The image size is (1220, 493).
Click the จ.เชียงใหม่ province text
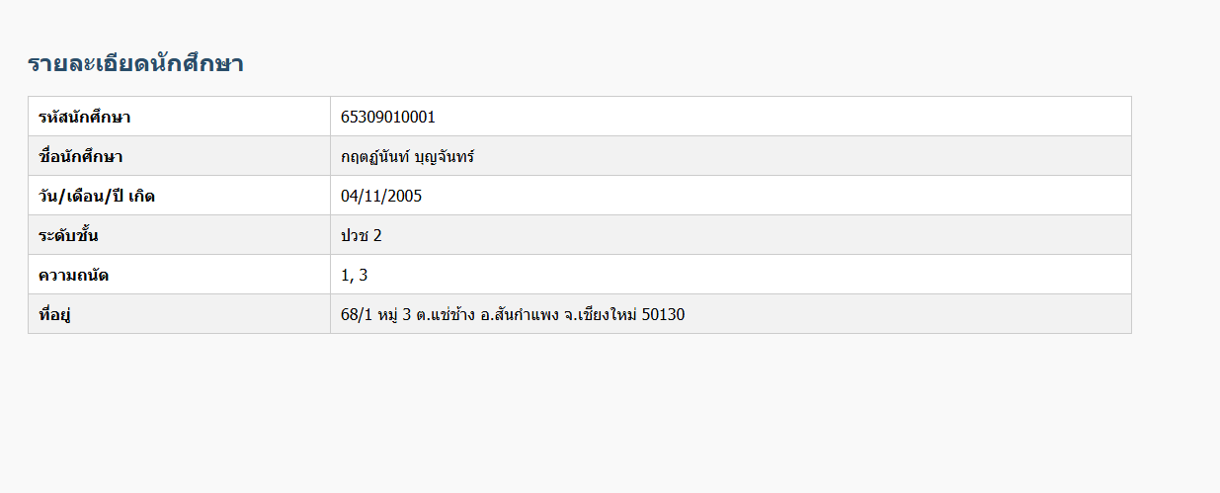point(600,315)
